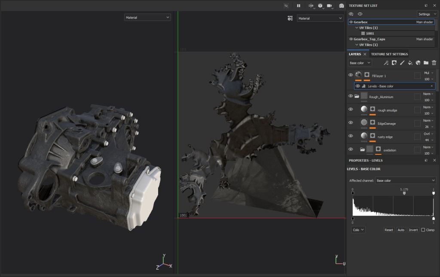
Task: Toggle visibility of the EdgeDamage layer
Action: (351, 123)
